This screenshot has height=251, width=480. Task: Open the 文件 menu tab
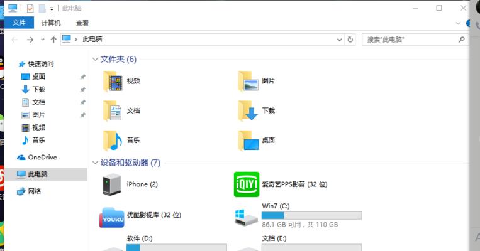(x=19, y=23)
